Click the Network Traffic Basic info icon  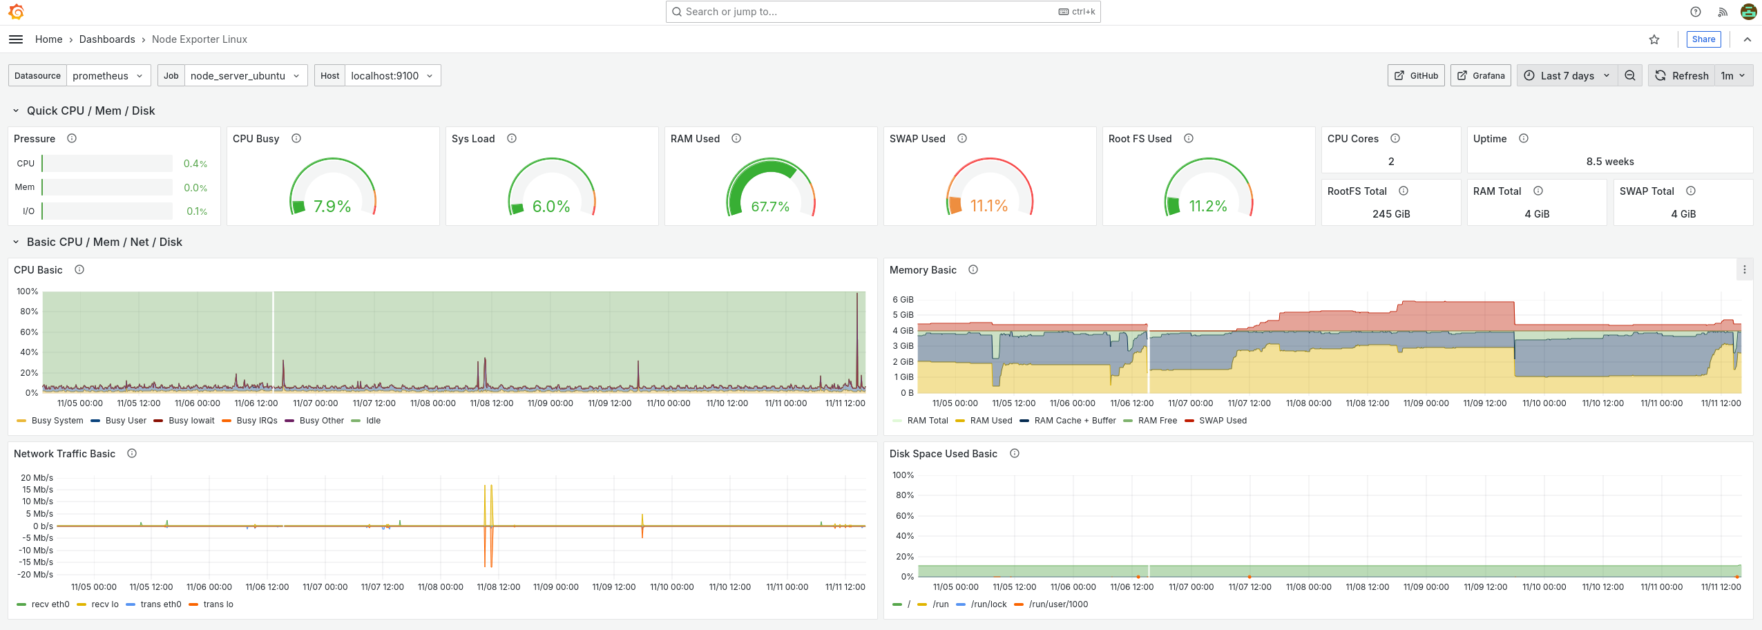point(132,453)
